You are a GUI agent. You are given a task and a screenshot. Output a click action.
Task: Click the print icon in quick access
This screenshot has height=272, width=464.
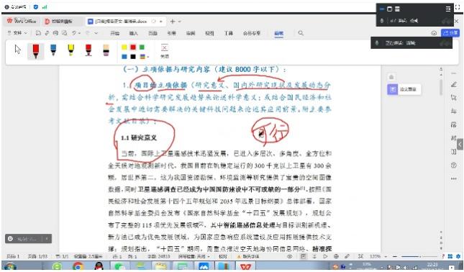click(55, 33)
